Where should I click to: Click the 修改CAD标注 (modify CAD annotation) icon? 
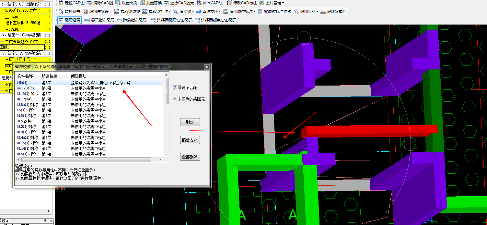point(229,3)
